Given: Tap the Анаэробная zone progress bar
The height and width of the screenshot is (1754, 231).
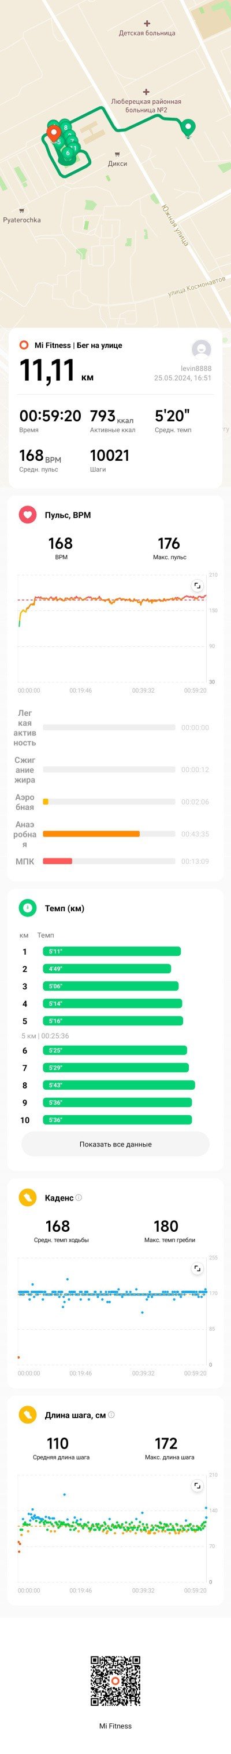Looking at the screenshot, I should point(109,834).
